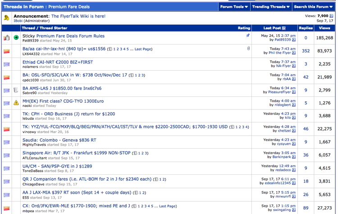Open page 4 of TK: YYZ/YUL-FCO thread
Viewport: 338px width, 214px height.
pos(247,127)
